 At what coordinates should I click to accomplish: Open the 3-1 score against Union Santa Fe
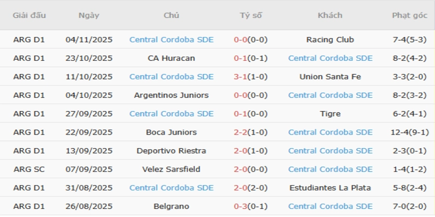tap(251, 76)
